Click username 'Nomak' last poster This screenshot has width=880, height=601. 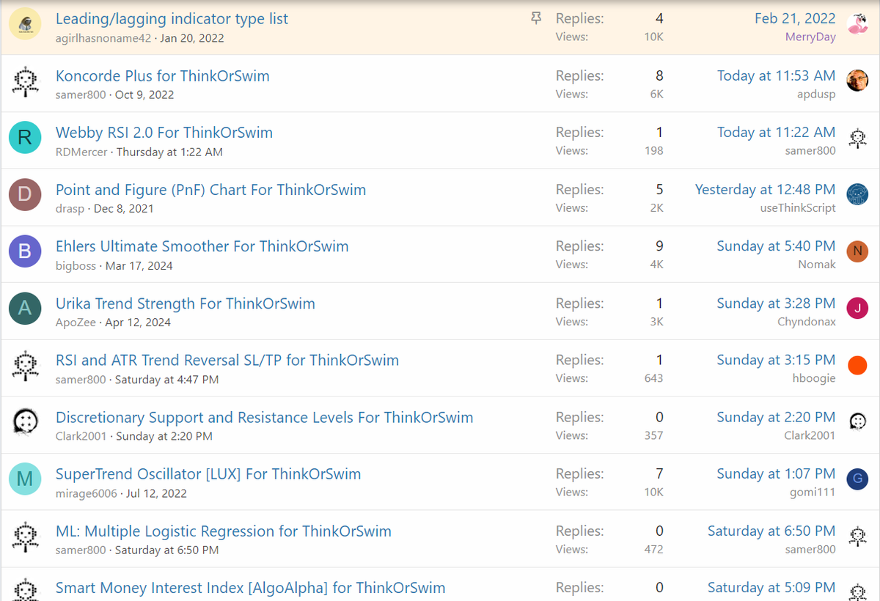[x=817, y=265]
